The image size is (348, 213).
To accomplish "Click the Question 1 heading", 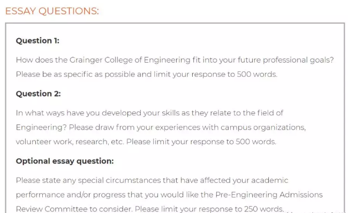I will click(37, 41).
